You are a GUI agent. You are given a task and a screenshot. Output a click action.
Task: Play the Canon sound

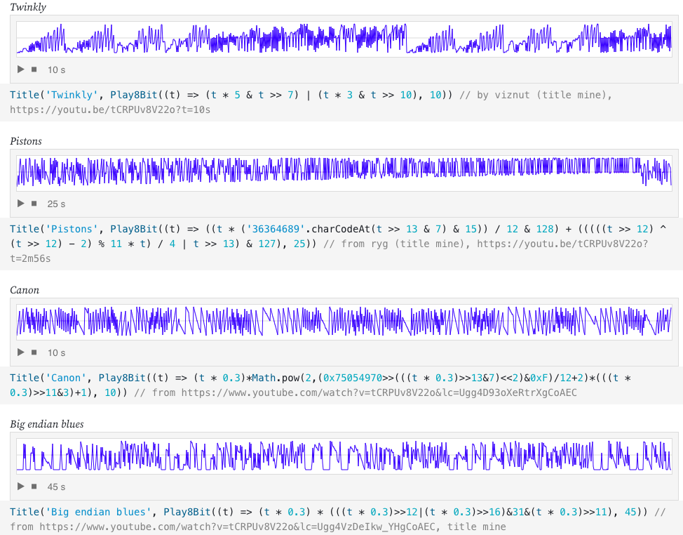coord(20,352)
